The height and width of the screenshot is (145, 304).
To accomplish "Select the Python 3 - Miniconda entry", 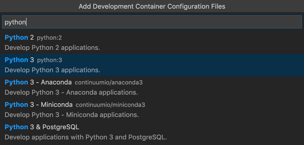I will (152, 110).
